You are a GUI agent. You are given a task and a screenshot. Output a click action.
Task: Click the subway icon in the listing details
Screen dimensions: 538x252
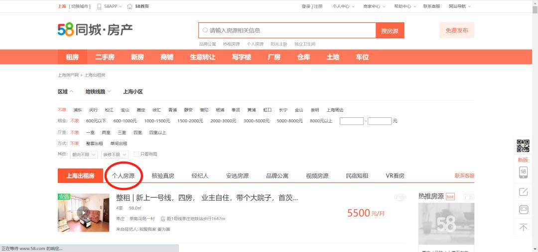pyautogui.click(x=163, y=219)
